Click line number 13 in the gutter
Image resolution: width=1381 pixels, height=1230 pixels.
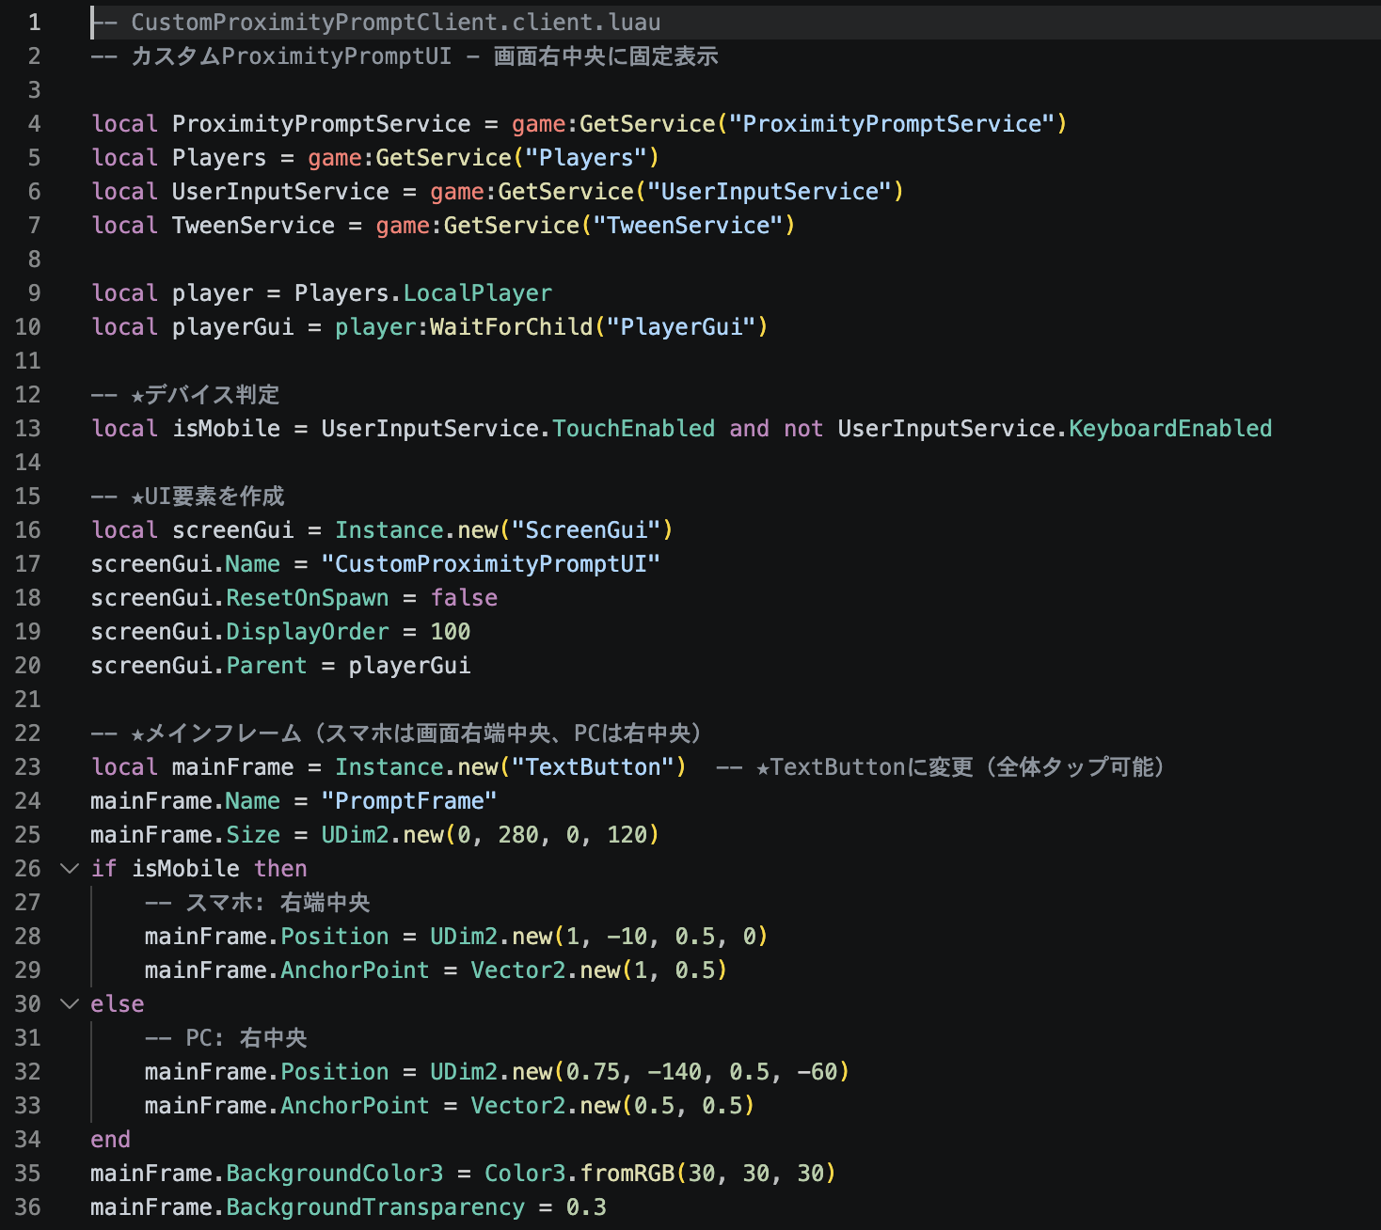point(28,428)
